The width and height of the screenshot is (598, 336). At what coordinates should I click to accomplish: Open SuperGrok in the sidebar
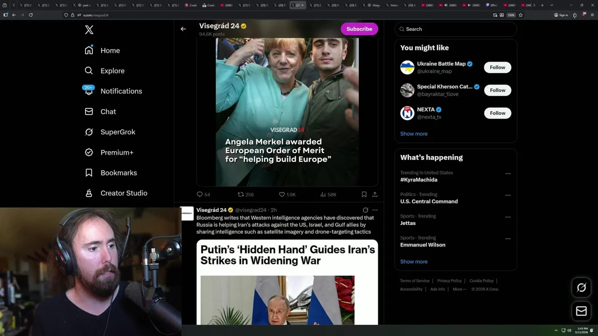(x=110, y=132)
